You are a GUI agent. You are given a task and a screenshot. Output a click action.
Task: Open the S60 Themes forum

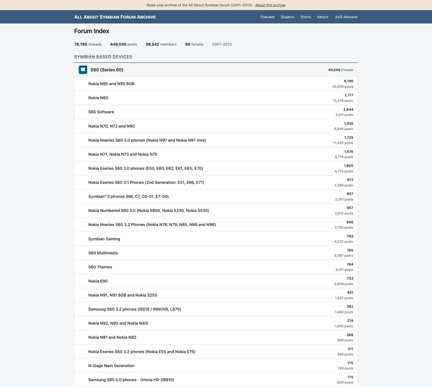tap(100, 267)
